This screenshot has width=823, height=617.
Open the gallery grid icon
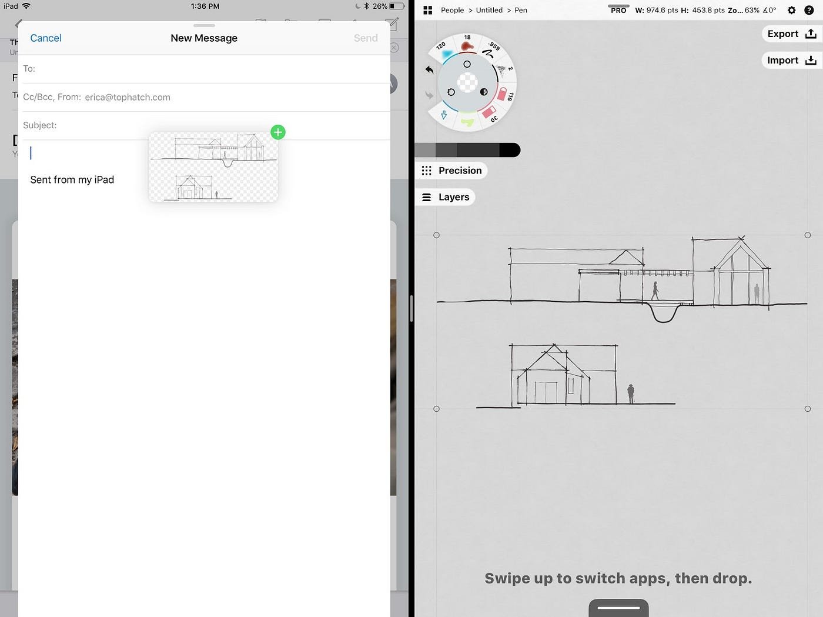428,10
